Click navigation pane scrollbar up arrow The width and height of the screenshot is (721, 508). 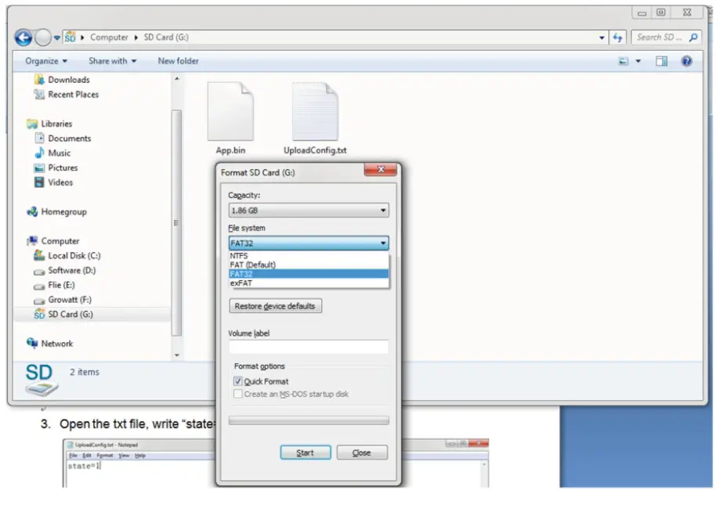click(176, 79)
